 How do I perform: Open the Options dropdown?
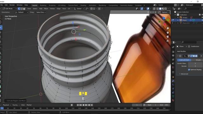point(166,12)
